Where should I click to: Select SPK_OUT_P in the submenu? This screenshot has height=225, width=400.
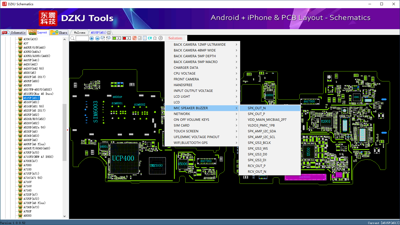click(x=270, y=114)
